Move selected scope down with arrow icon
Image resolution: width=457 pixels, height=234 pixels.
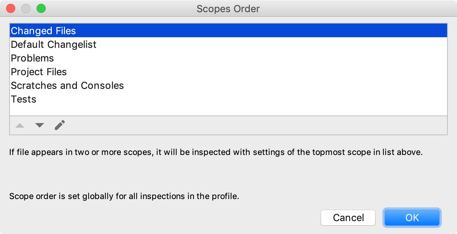pos(40,125)
